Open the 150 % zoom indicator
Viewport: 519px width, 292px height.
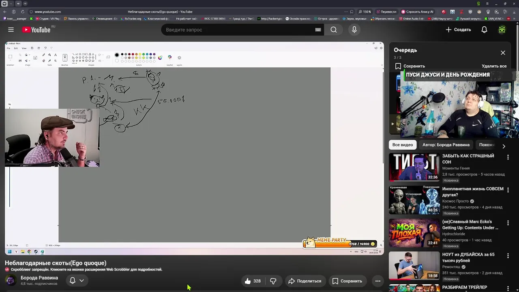click(x=365, y=12)
